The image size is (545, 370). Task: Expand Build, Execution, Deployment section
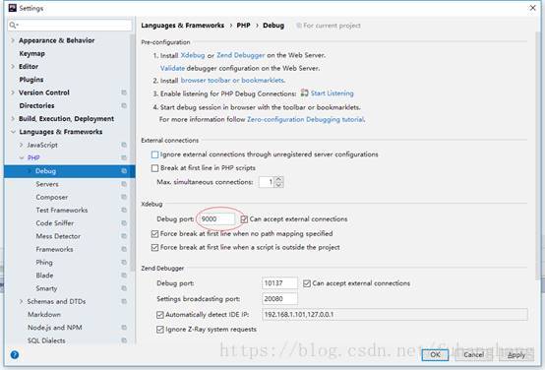[x=13, y=119]
